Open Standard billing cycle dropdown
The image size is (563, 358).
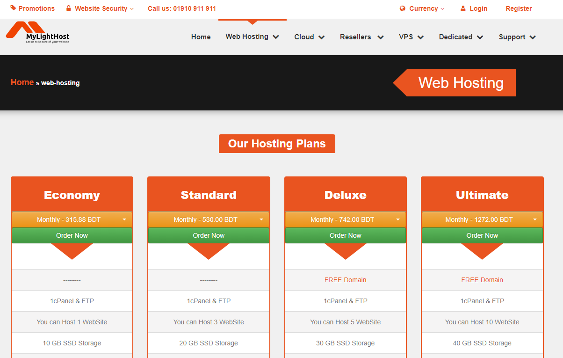pyautogui.click(x=209, y=219)
